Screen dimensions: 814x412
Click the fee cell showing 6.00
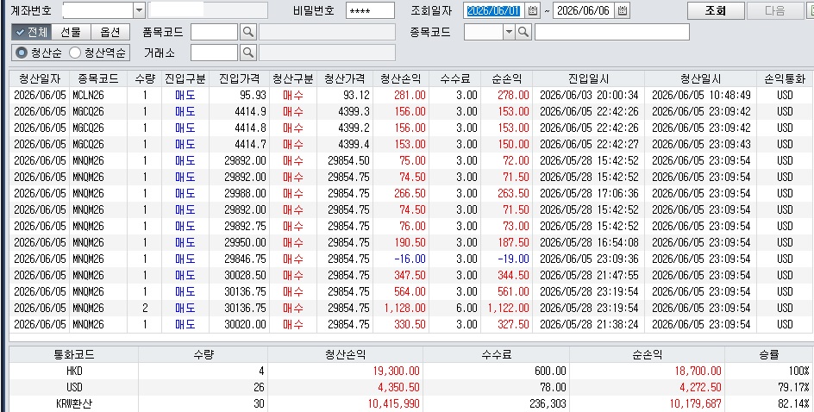tap(454, 309)
